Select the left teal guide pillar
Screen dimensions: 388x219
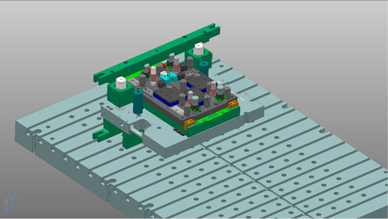(x=138, y=102)
